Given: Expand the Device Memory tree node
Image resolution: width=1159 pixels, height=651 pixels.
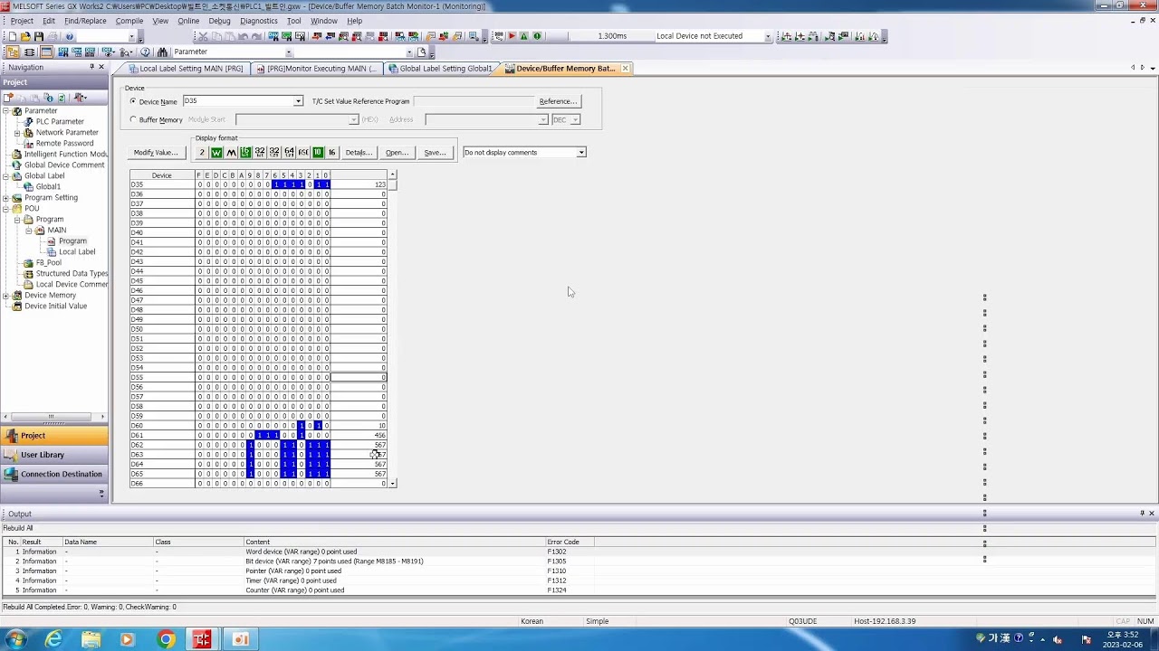Looking at the screenshot, I should (6, 295).
